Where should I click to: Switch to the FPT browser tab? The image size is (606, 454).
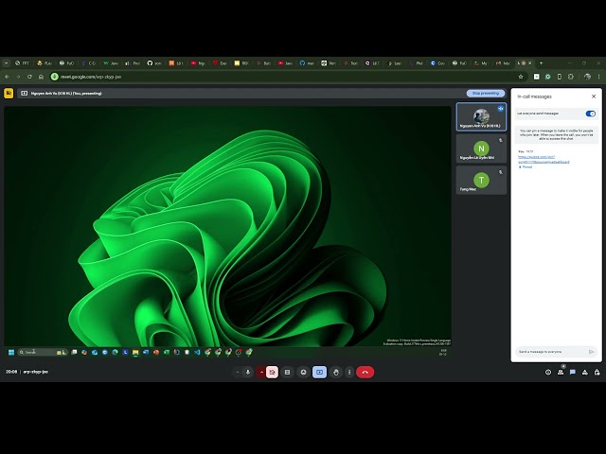pyautogui.click(x=23, y=63)
